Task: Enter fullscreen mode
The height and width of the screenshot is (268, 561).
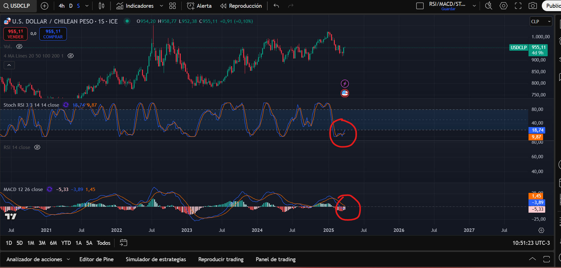Action: click(518, 6)
